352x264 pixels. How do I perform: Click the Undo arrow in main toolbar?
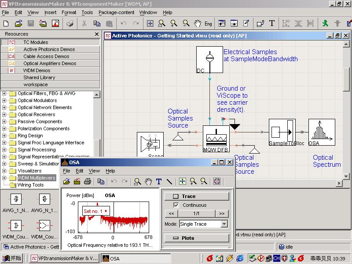124,23
